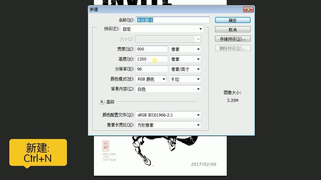The height and width of the screenshot is (180, 321).
Task: Click the 分辨率 resolution field showing 96
Action: tap(151, 69)
